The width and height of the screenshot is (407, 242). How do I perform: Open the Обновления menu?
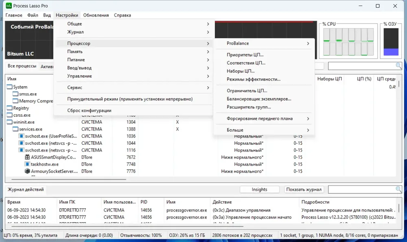[96, 15]
